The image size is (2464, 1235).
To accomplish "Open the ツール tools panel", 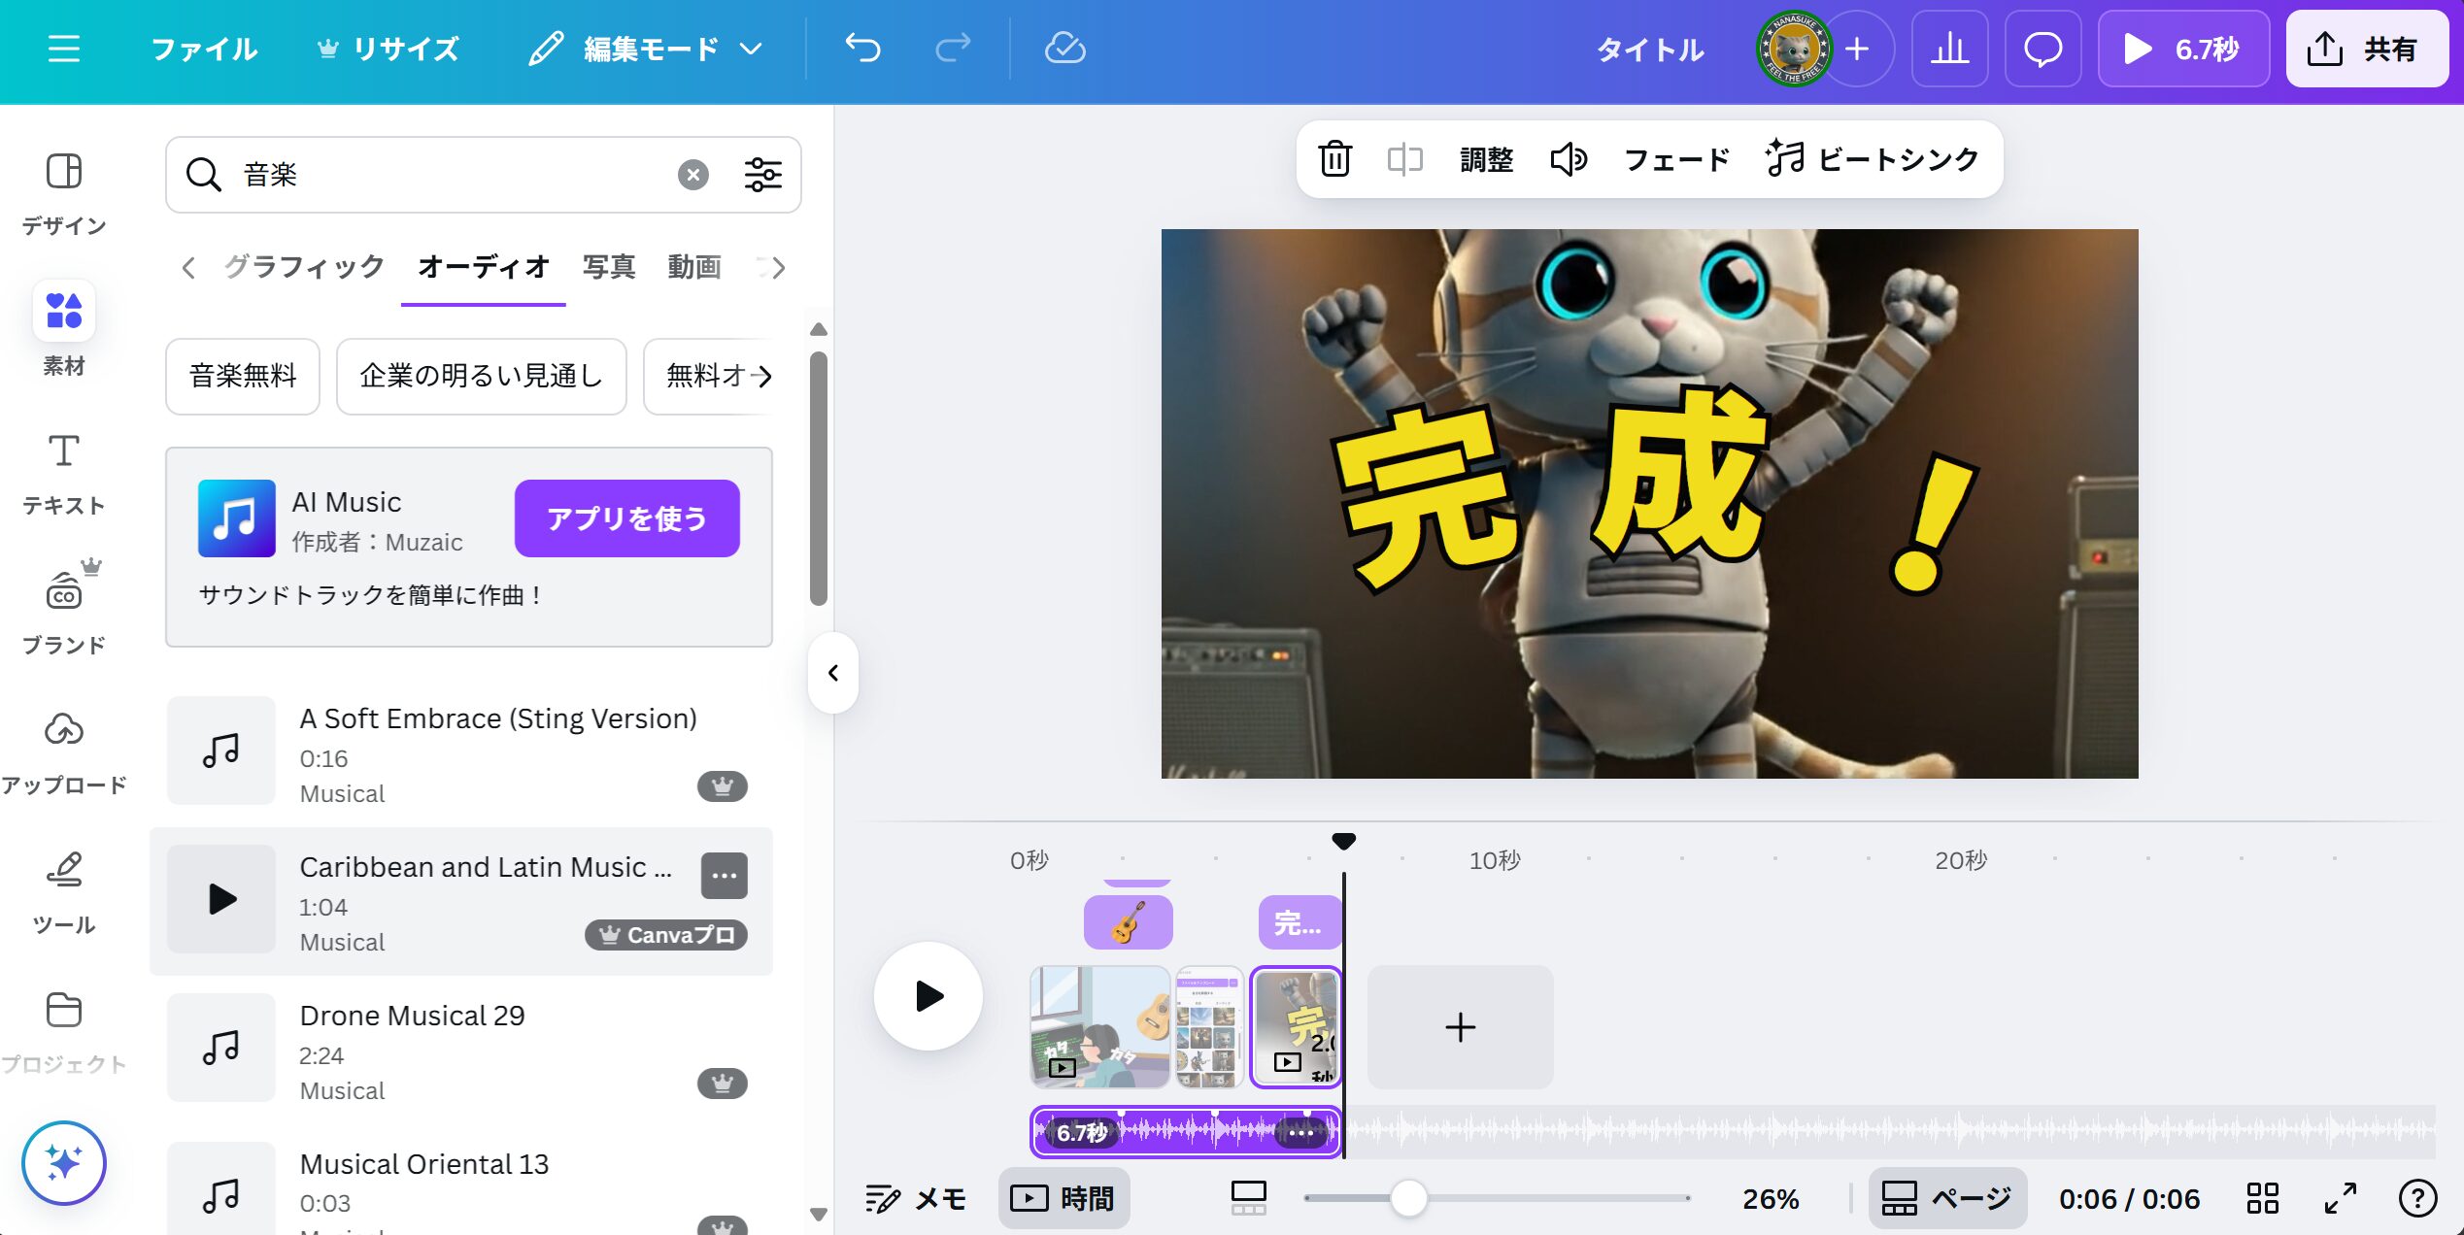I will tap(64, 893).
